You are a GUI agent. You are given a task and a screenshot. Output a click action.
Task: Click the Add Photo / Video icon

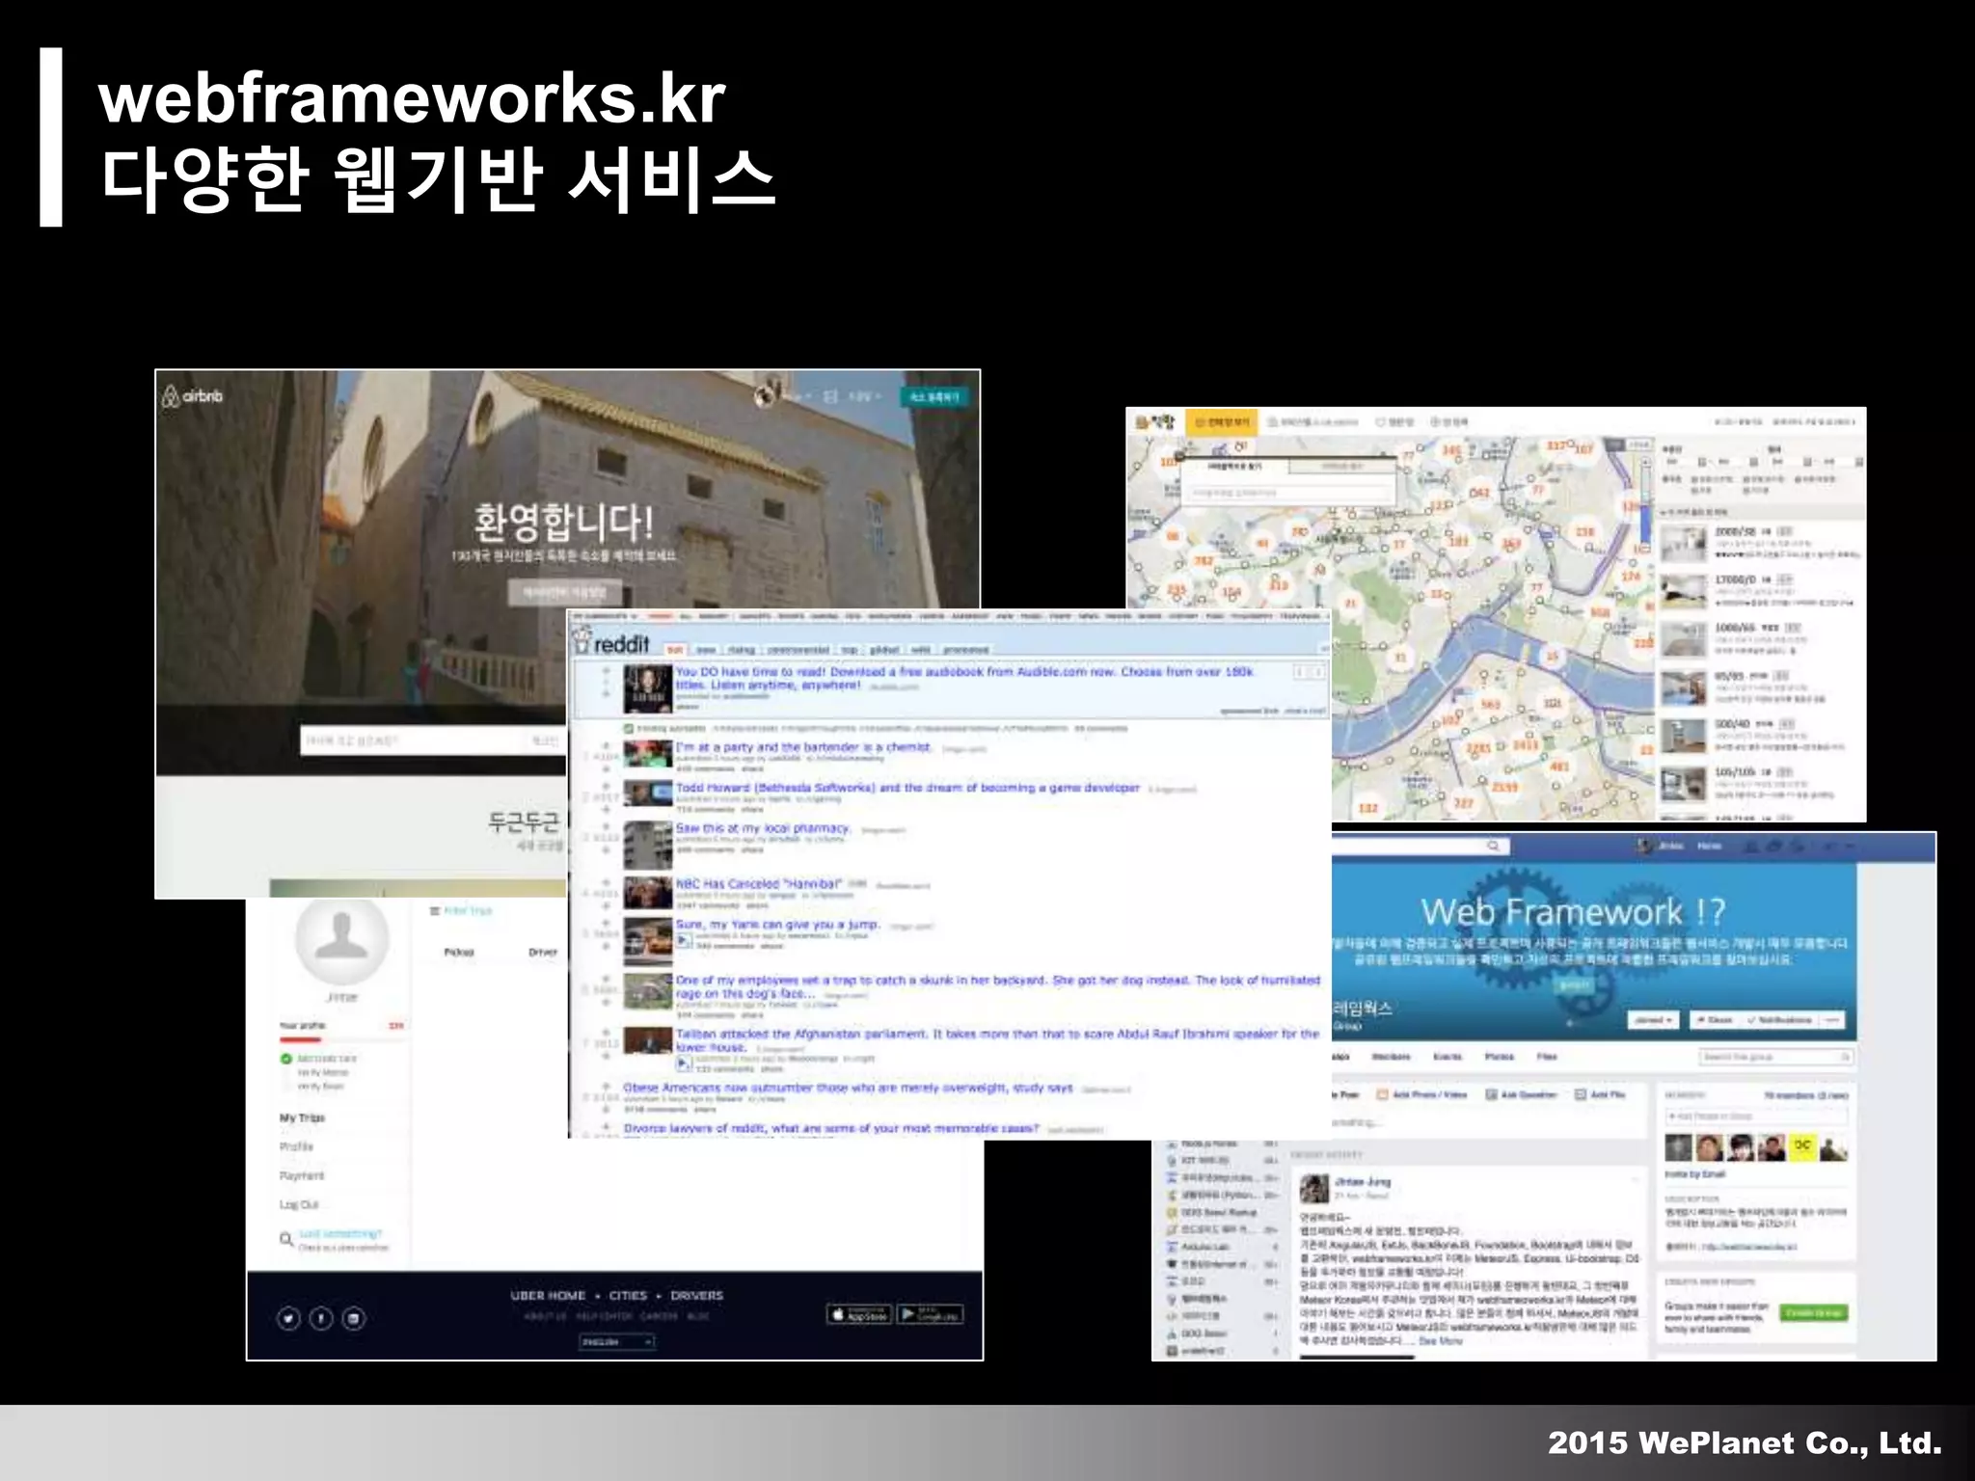1382,1094
